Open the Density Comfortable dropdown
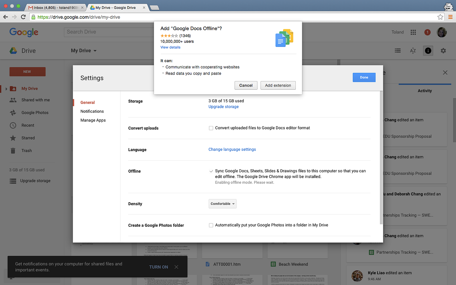This screenshot has width=456, height=285. tap(222, 204)
